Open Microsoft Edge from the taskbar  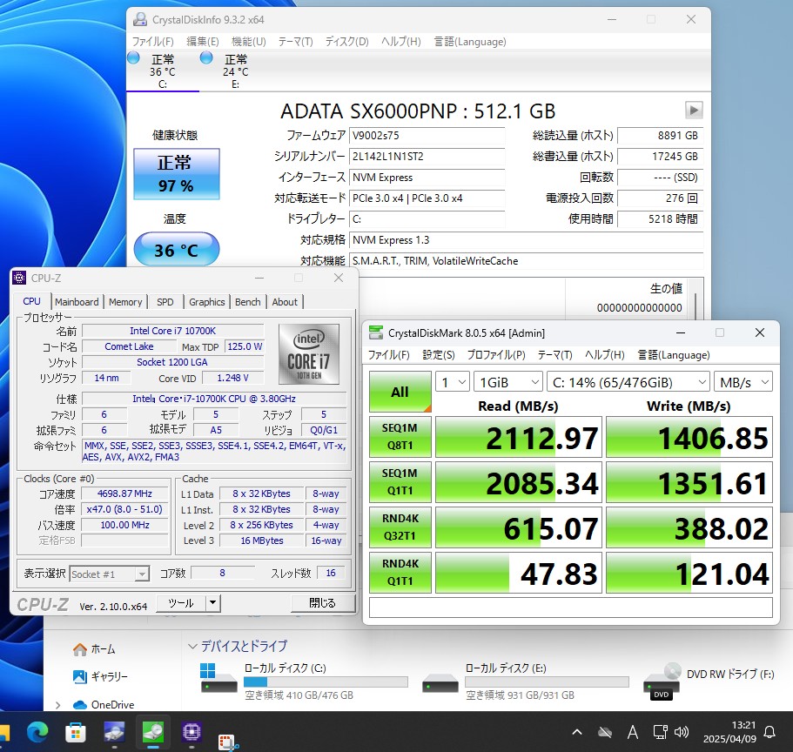click(37, 732)
